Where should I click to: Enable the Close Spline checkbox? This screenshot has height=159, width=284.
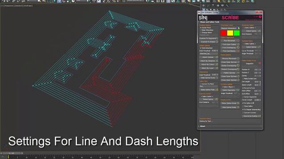[243, 106]
